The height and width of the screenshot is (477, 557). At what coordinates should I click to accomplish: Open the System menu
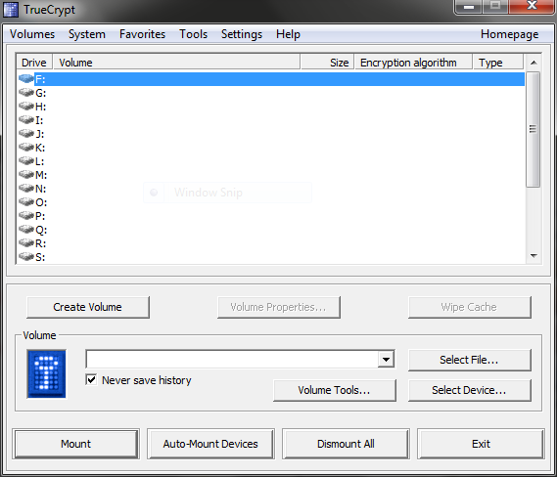(87, 34)
